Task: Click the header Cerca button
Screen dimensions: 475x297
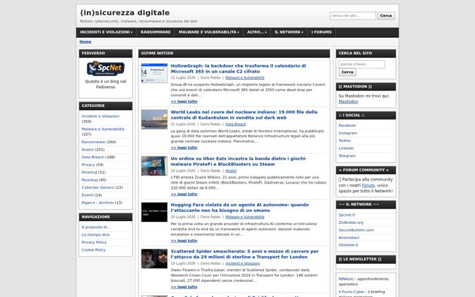Action: pyautogui.click(x=386, y=16)
